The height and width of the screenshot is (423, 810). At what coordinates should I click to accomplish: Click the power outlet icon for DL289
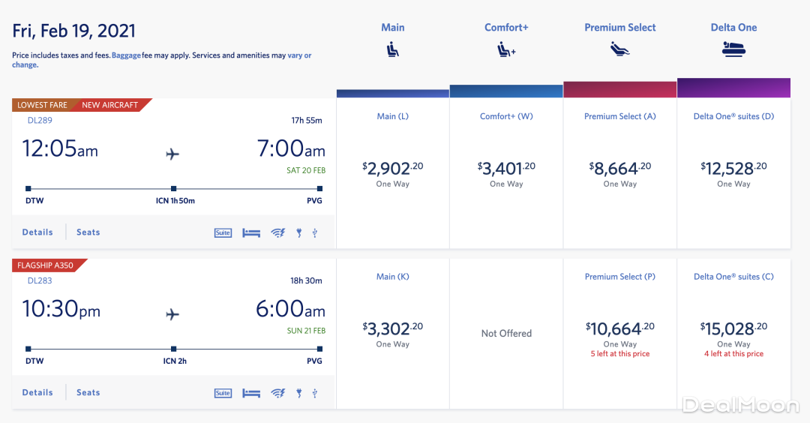298,232
